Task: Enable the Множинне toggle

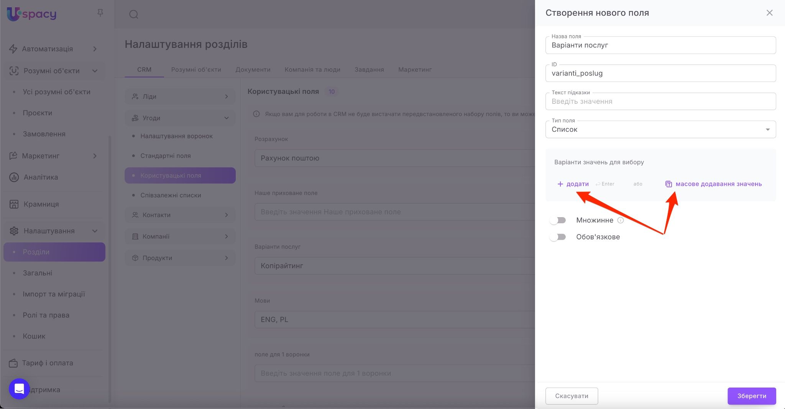Action: click(558, 220)
